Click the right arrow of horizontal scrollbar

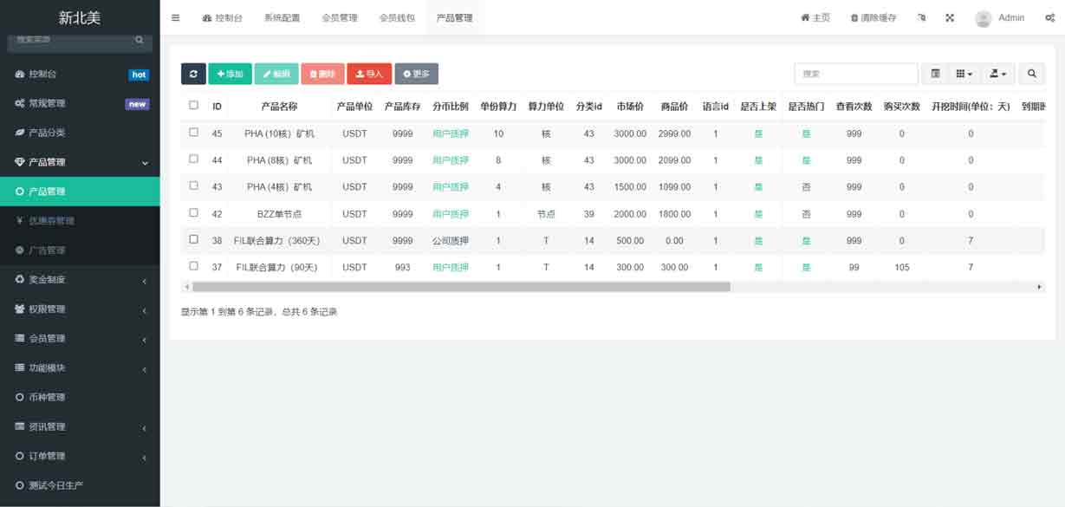tap(1040, 287)
